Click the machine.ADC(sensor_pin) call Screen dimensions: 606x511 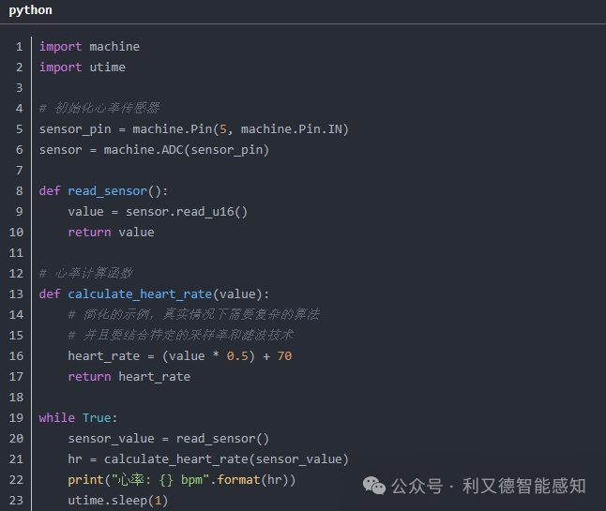187,150
